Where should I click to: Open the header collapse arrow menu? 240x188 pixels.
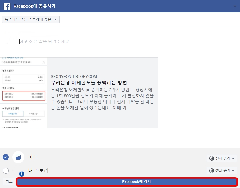(x=235, y=6)
